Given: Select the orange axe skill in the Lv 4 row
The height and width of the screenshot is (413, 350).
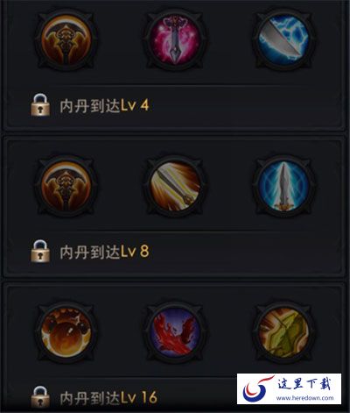Looking at the screenshot, I should click(66, 40).
